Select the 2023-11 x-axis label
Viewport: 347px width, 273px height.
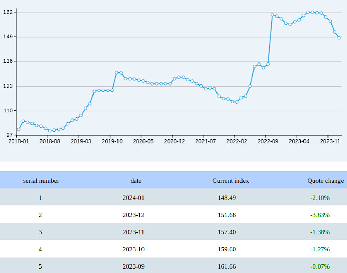coord(330,141)
